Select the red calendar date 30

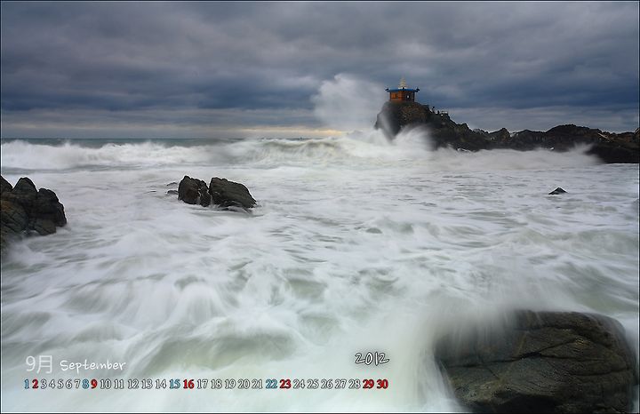coord(382,384)
